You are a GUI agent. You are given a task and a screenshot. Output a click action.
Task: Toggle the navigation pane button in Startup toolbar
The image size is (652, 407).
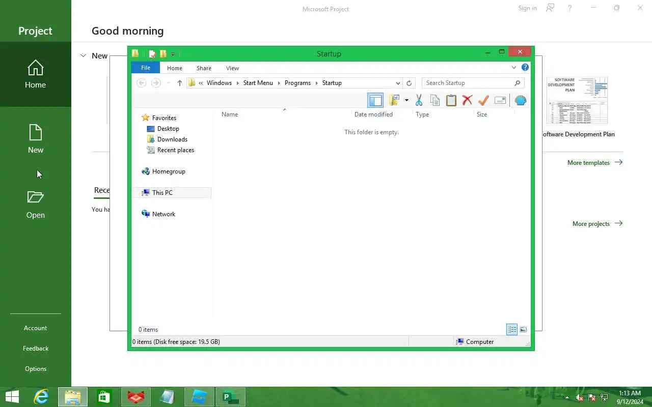coord(375,100)
